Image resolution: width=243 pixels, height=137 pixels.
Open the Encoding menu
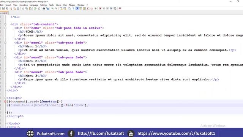click(x=24, y=5)
